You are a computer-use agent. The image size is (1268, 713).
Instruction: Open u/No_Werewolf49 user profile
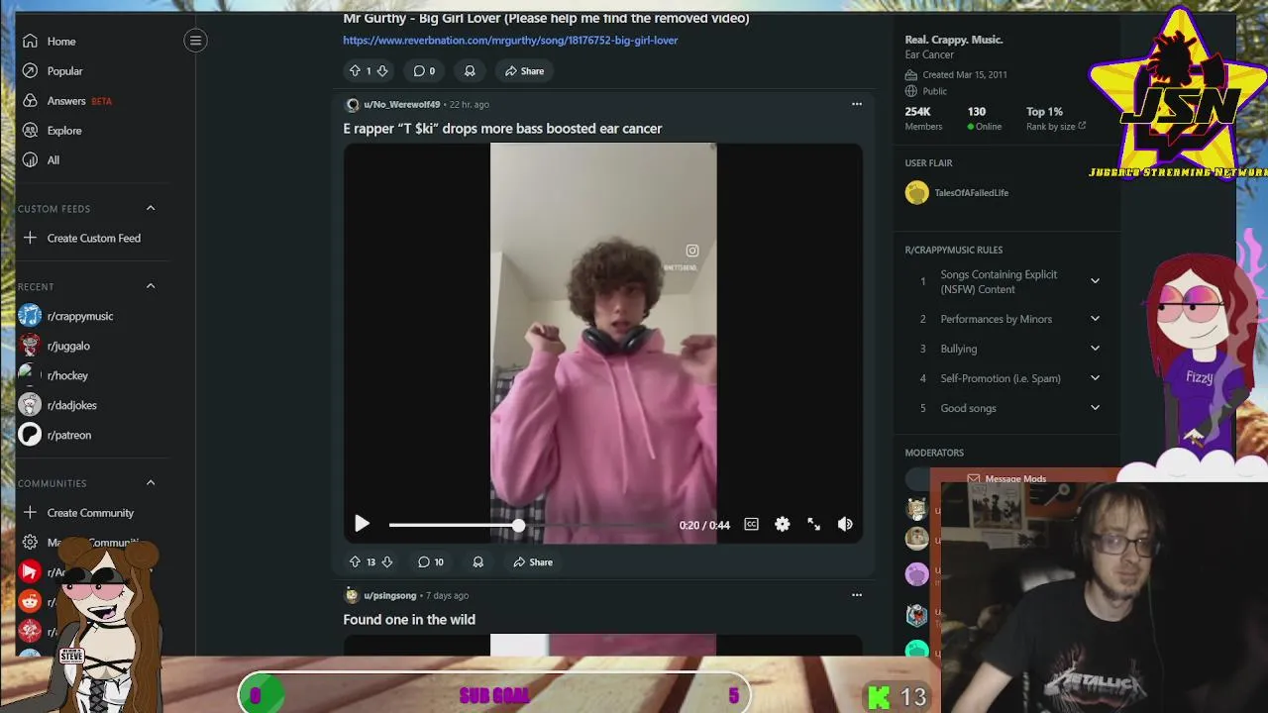click(401, 104)
